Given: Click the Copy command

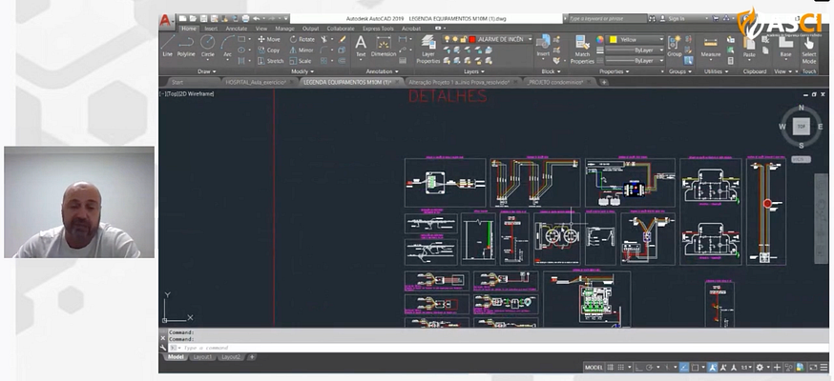Looking at the screenshot, I should (x=269, y=50).
